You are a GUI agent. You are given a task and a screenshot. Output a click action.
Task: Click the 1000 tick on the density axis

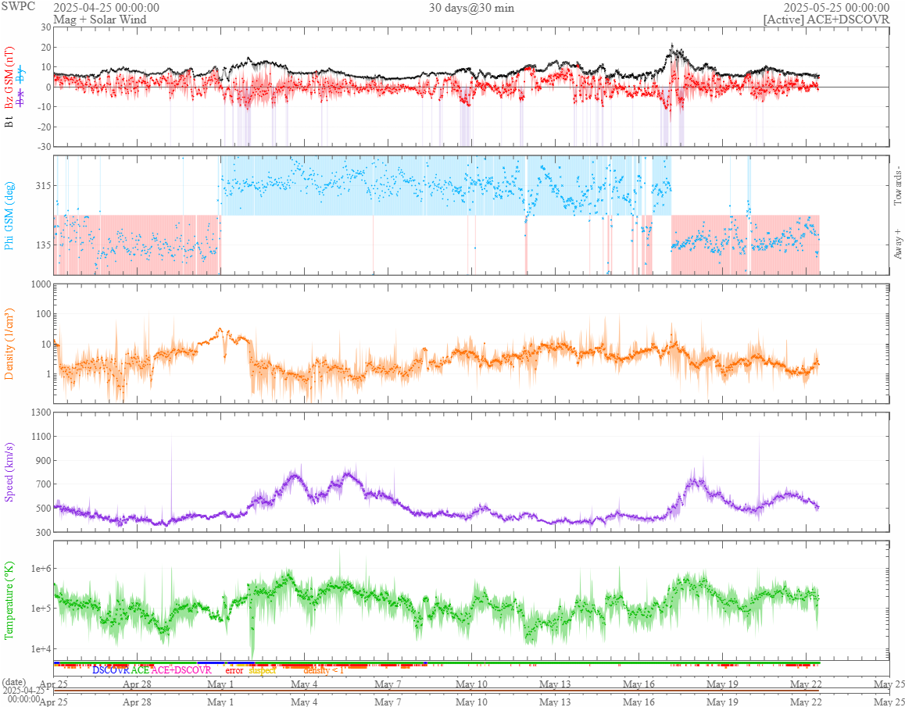tap(41, 284)
